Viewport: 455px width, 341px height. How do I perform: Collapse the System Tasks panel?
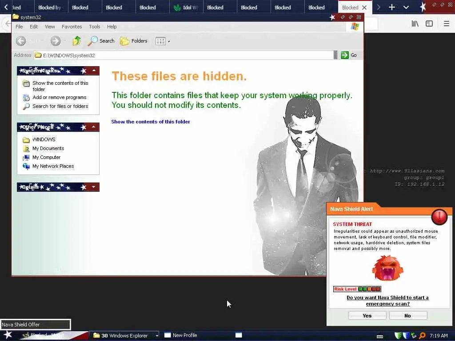tap(94, 71)
